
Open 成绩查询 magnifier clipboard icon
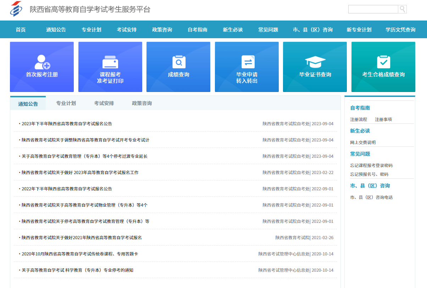pyautogui.click(x=178, y=62)
